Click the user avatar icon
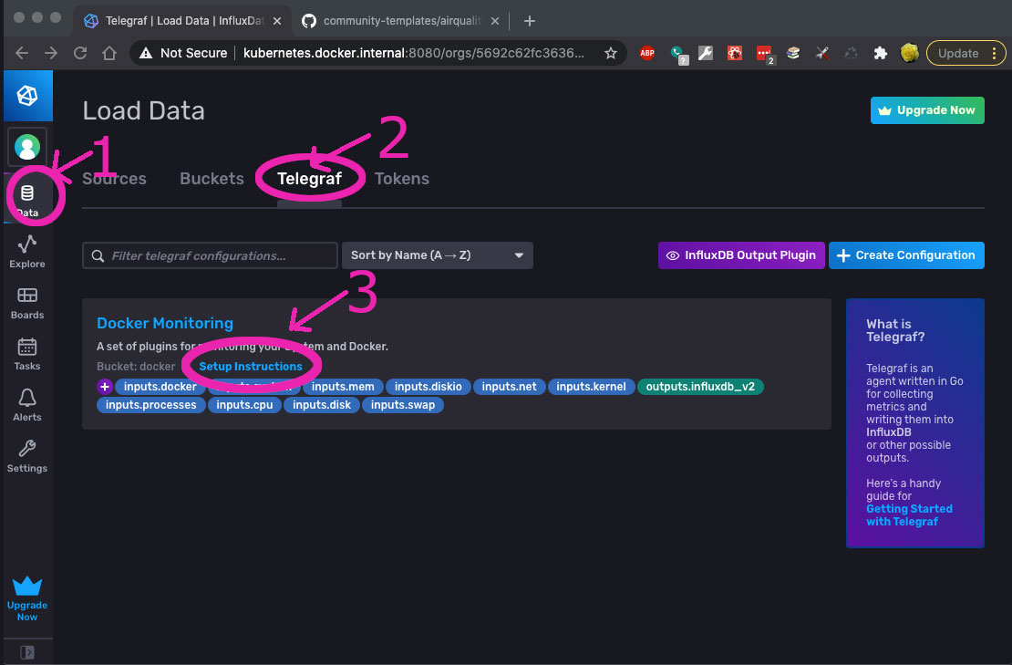The width and height of the screenshot is (1012, 665). (x=27, y=147)
